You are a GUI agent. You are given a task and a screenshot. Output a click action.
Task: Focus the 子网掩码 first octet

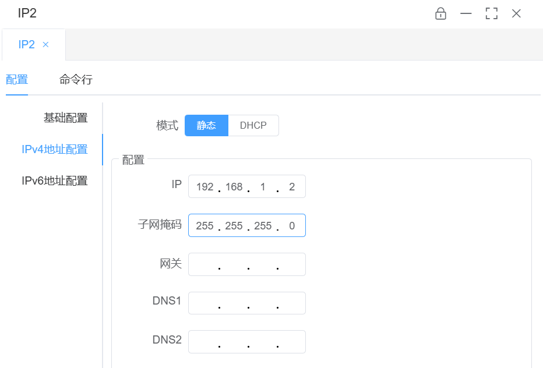204,226
